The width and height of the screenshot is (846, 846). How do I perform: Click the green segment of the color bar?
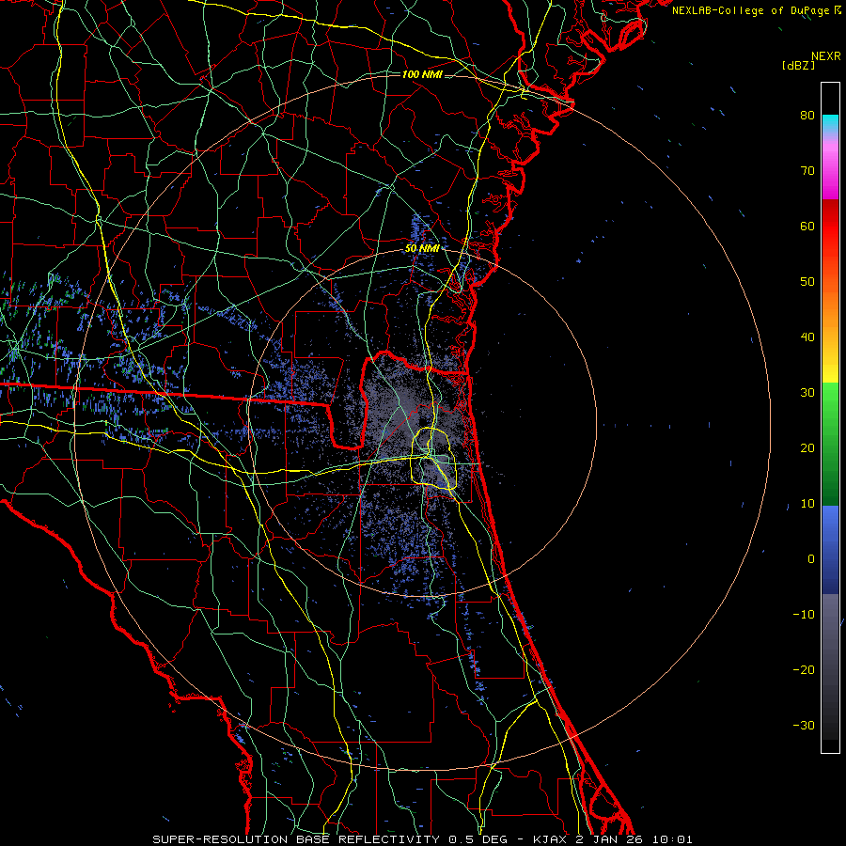830,444
